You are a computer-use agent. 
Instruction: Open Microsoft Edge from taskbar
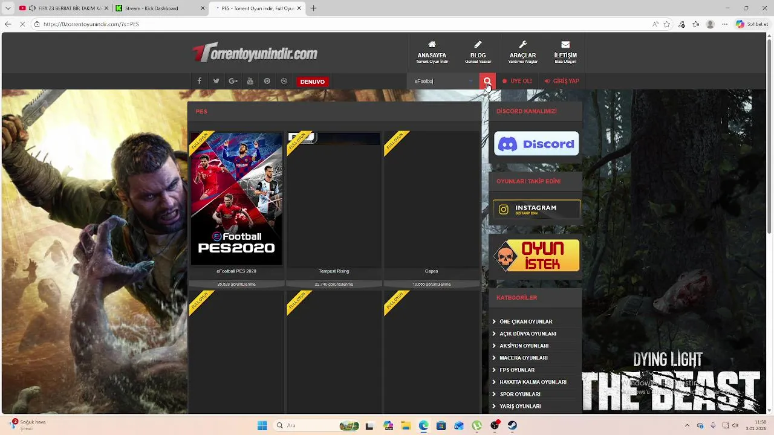point(423,426)
